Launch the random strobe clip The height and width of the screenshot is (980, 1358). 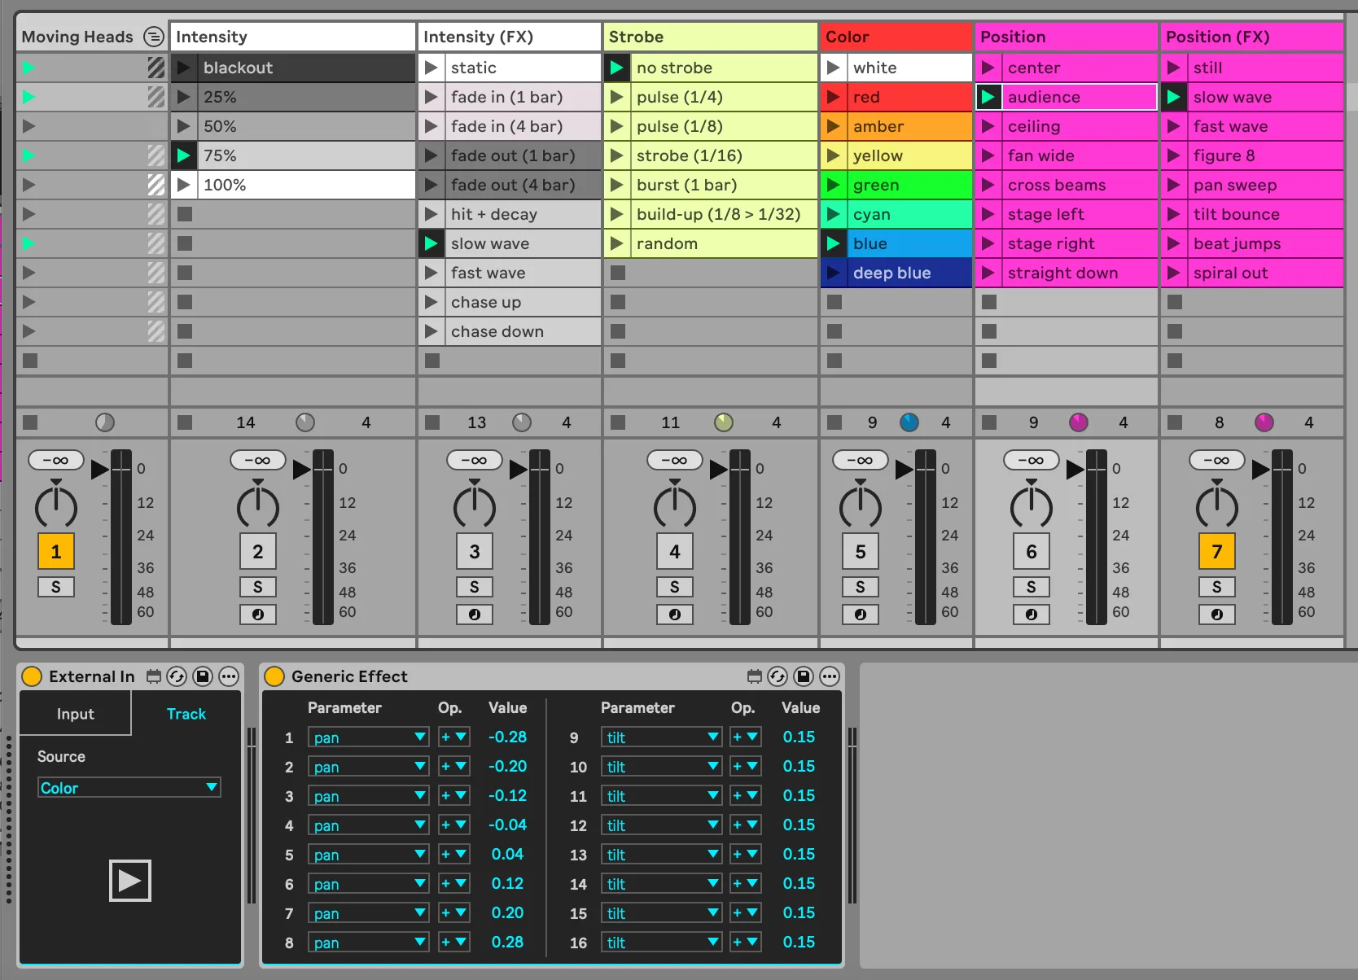coord(617,243)
